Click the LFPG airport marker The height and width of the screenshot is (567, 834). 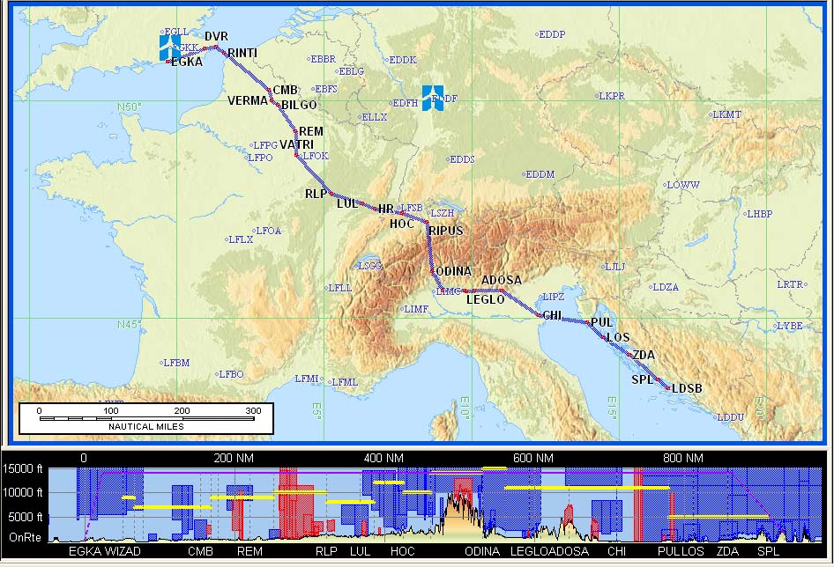[x=264, y=145]
